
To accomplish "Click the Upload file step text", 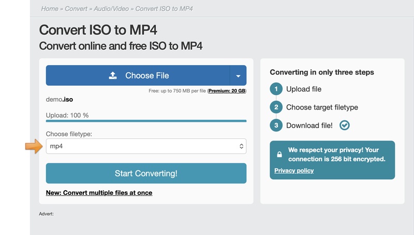I will (x=304, y=89).
